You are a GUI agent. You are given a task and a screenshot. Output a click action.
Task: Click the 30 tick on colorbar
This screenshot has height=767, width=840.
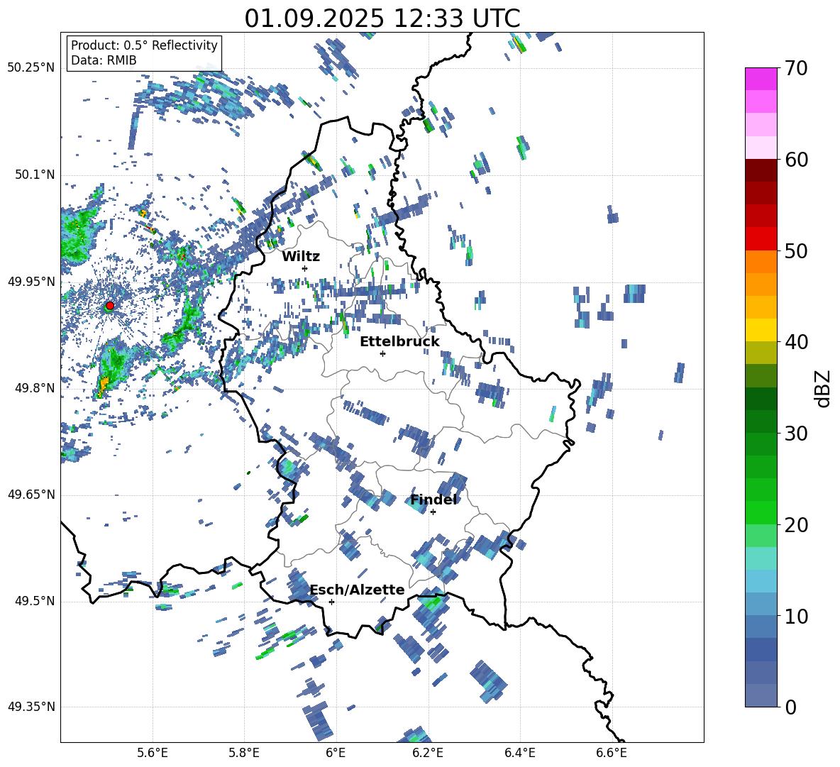point(796,434)
